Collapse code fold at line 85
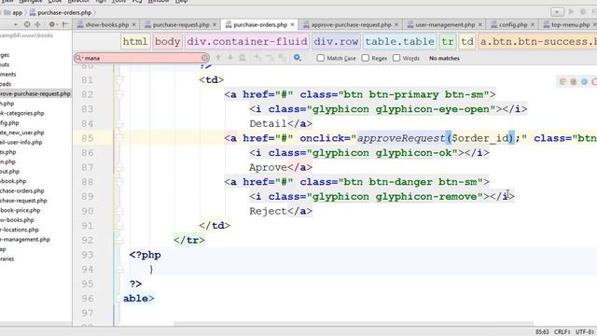 [x=120, y=138]
